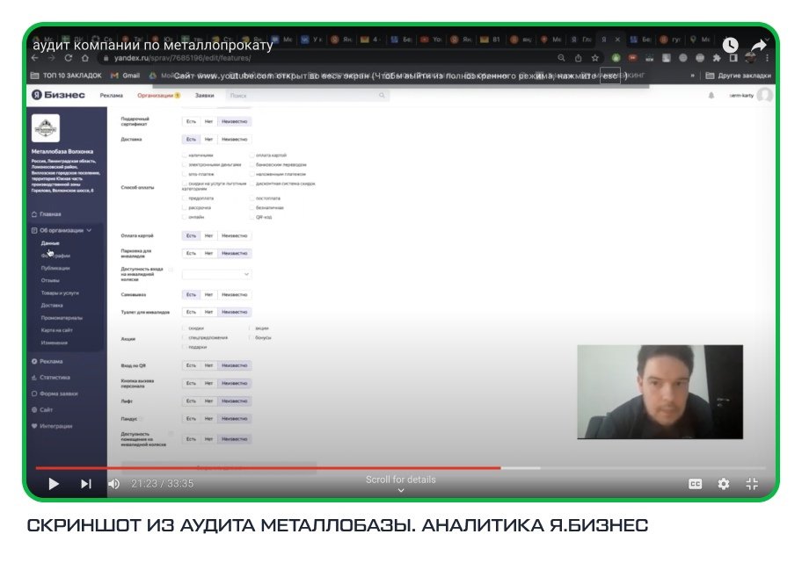Select Данные in the sidebar
The width and height of the screenshot is (802, 563).
click(50, 243)
